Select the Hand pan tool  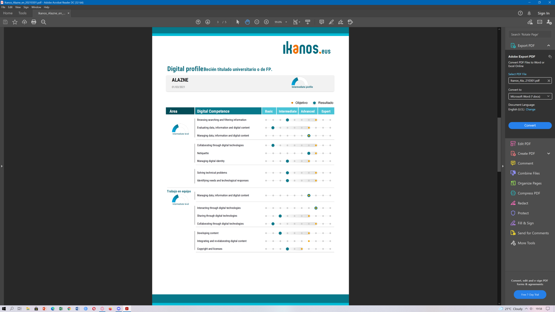247,22
